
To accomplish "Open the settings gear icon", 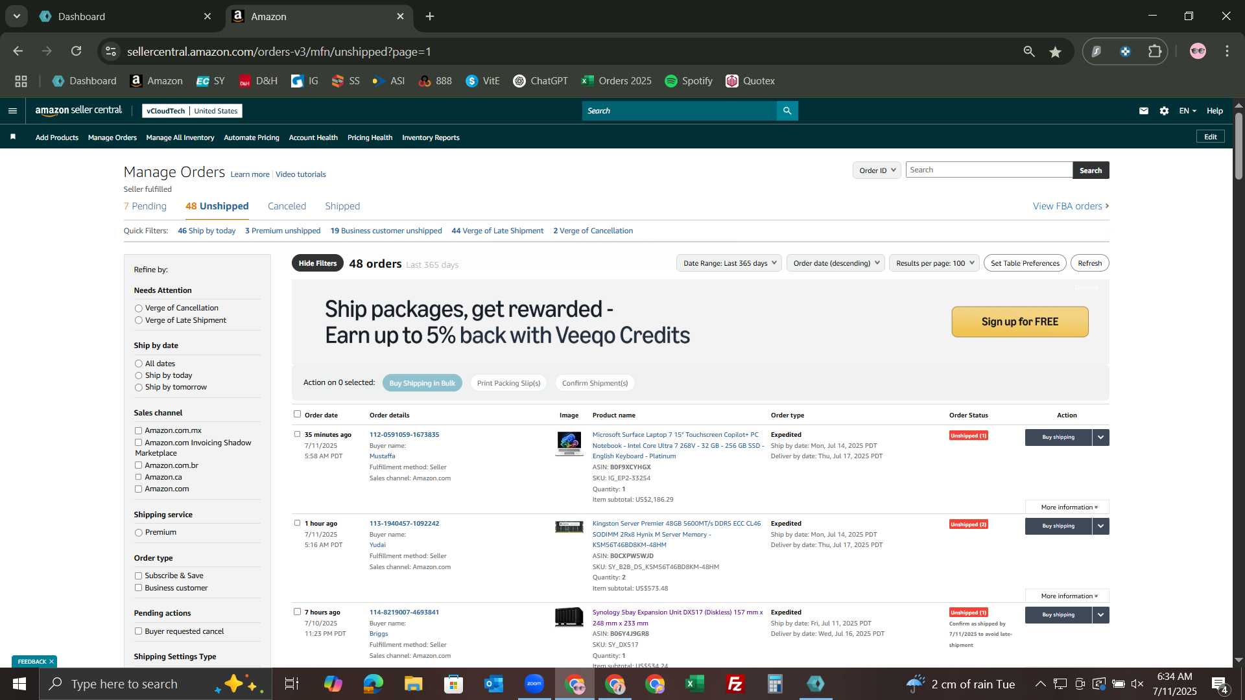I will tap(1164, 111).
